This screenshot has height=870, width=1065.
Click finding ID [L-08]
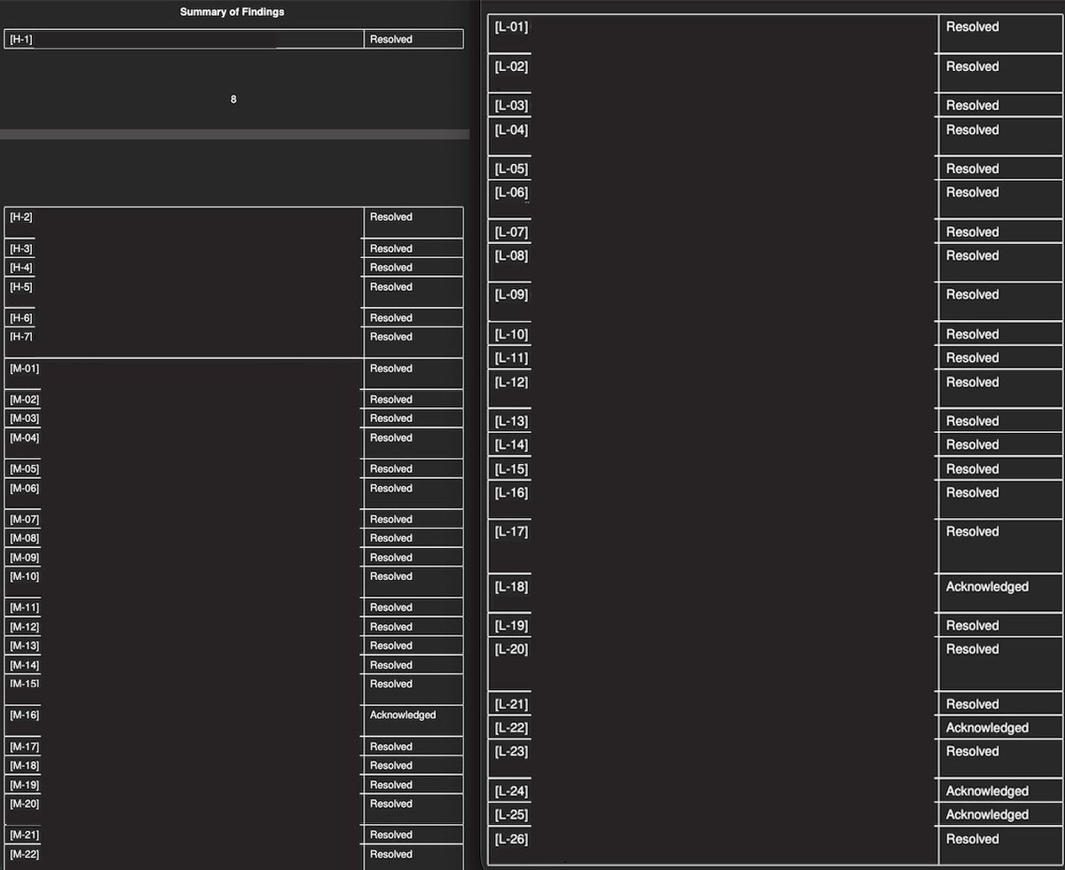[511, 255]
